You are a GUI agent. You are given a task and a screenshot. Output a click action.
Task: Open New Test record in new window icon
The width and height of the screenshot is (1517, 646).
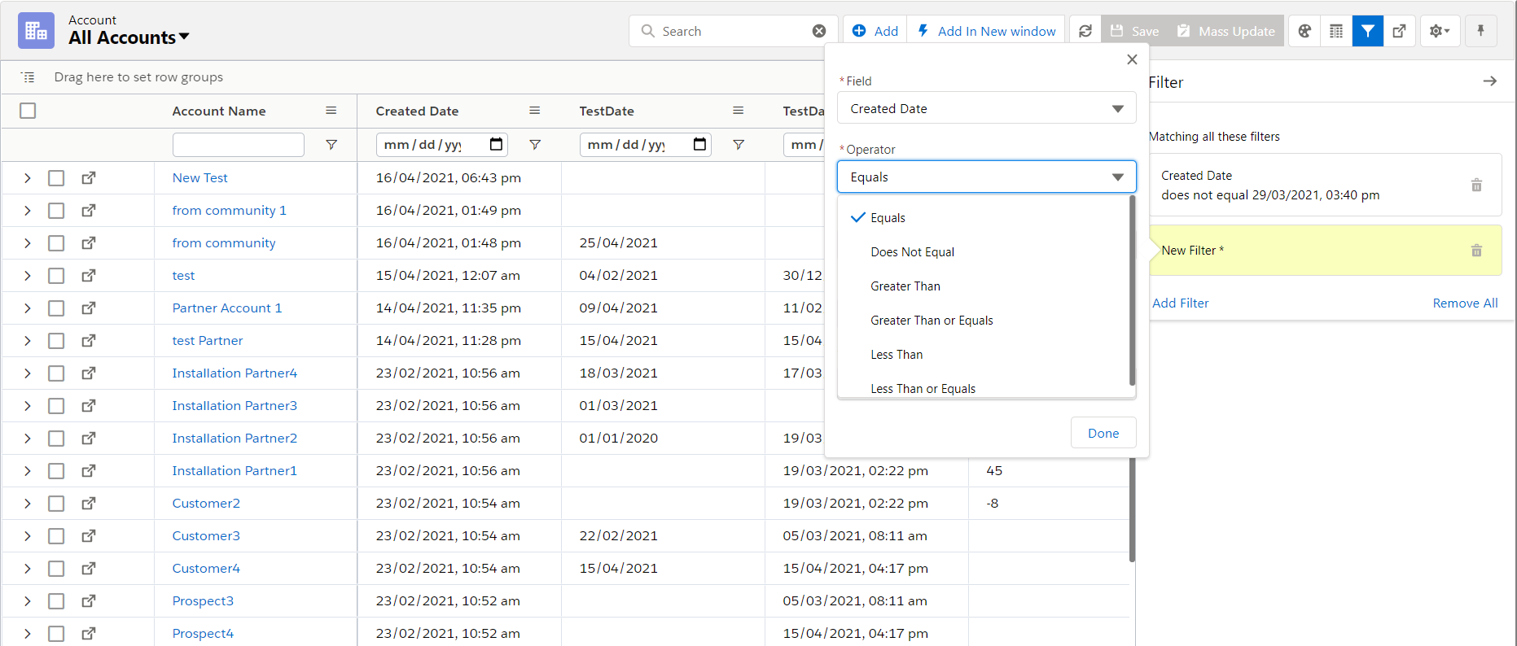coord(89,177)
